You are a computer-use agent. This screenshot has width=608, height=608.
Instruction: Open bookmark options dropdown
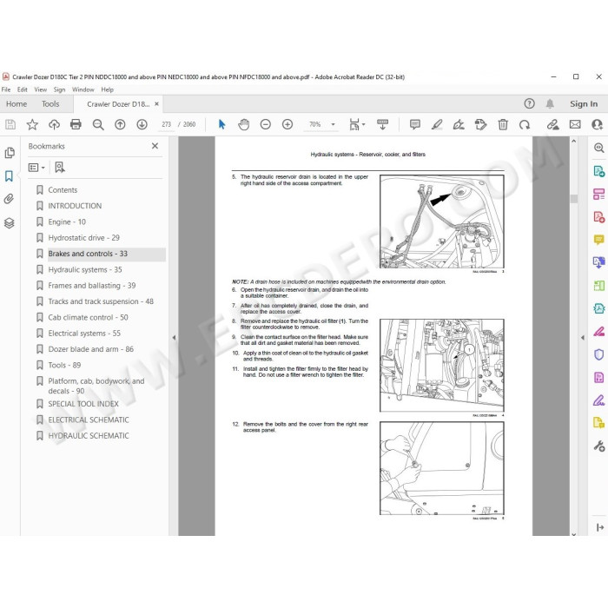click(x=36, y=168)
